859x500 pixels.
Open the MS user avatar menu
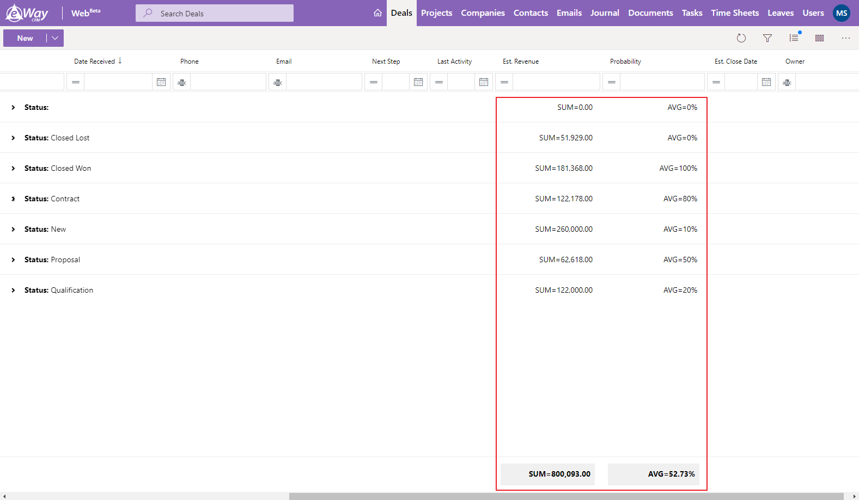click(842, 13)
